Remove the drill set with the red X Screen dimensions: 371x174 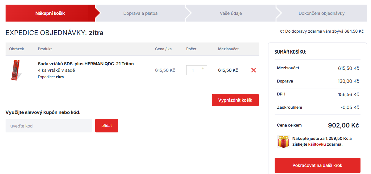(x=254, y=70)
